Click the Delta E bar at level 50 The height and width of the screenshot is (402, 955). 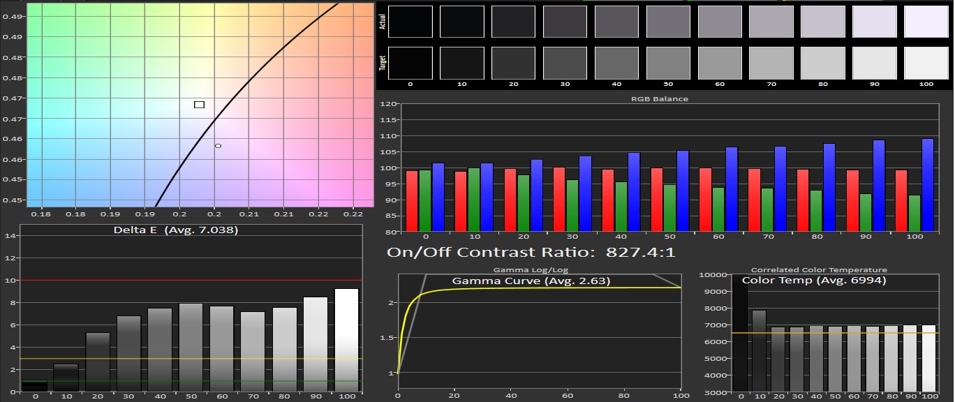(191, 347)
